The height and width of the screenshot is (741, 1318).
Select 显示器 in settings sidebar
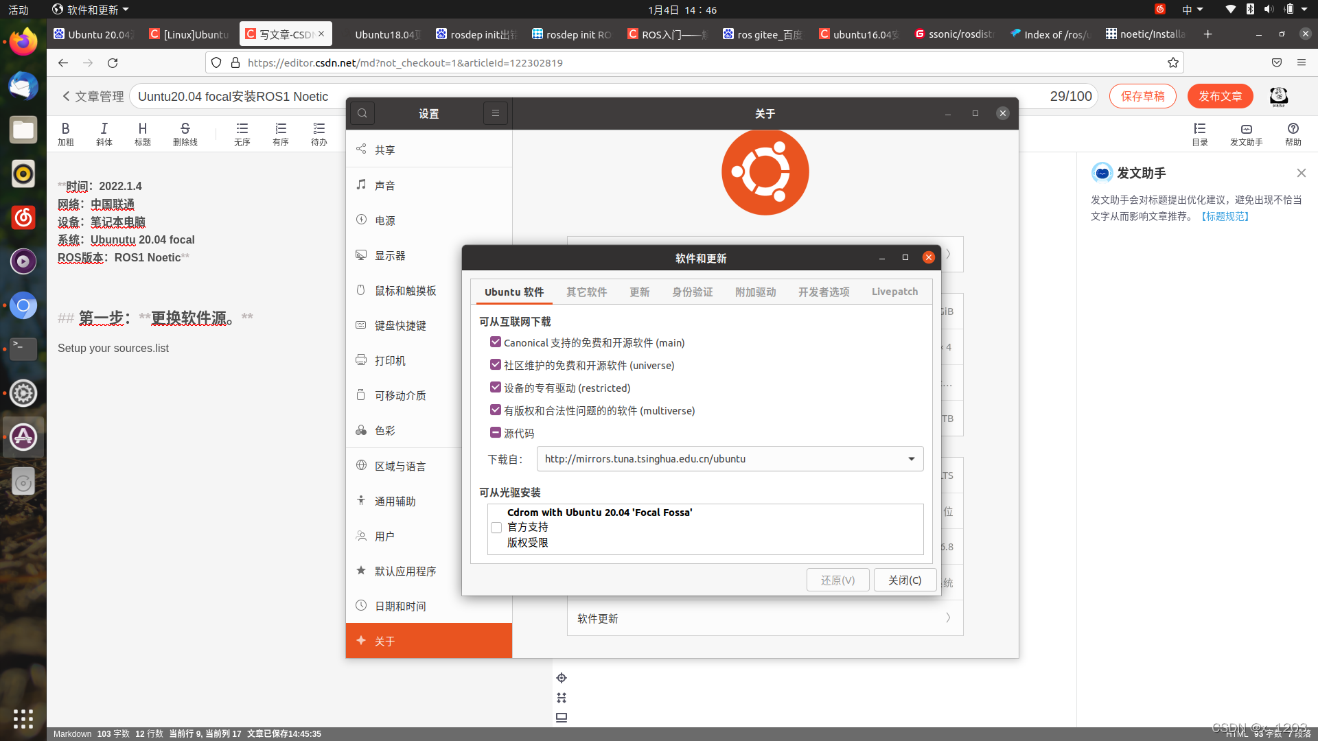[x=390, y=255]
